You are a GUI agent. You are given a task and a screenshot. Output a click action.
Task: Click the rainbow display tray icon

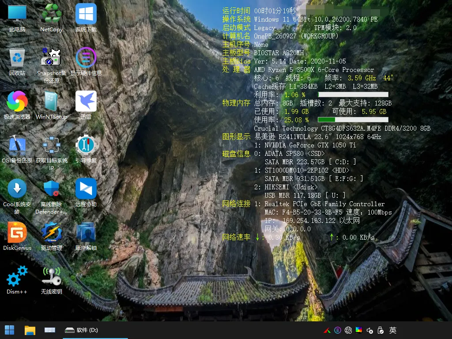[359, 330]
